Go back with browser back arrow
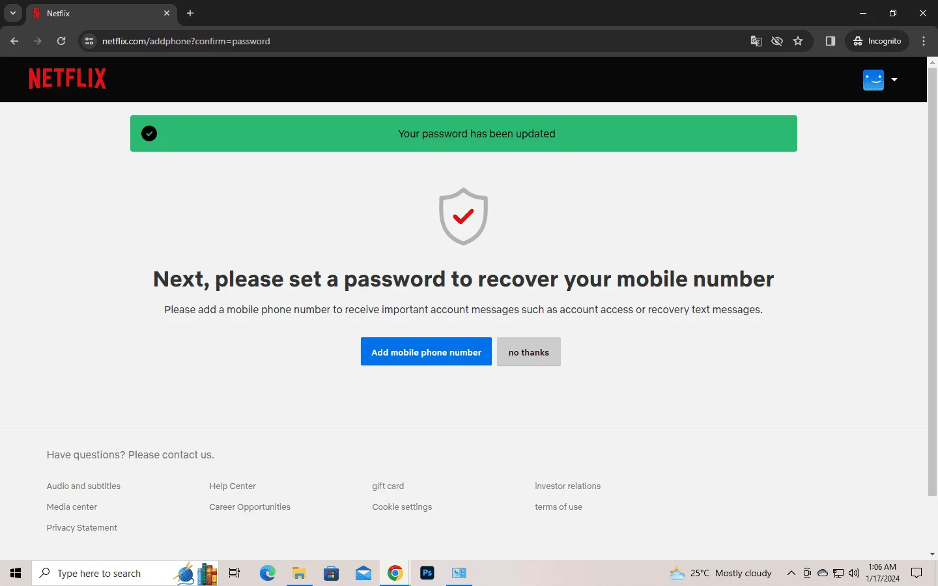938x586 pixels. (x=14, y=41)
